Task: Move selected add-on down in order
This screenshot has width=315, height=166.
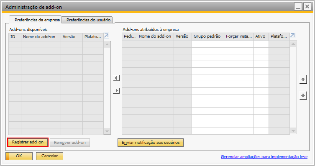Action: 303,95
